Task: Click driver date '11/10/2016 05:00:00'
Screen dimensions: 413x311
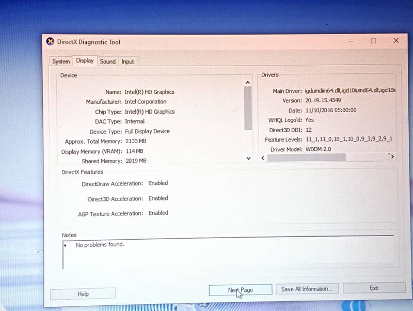Action: coord(331,110)
